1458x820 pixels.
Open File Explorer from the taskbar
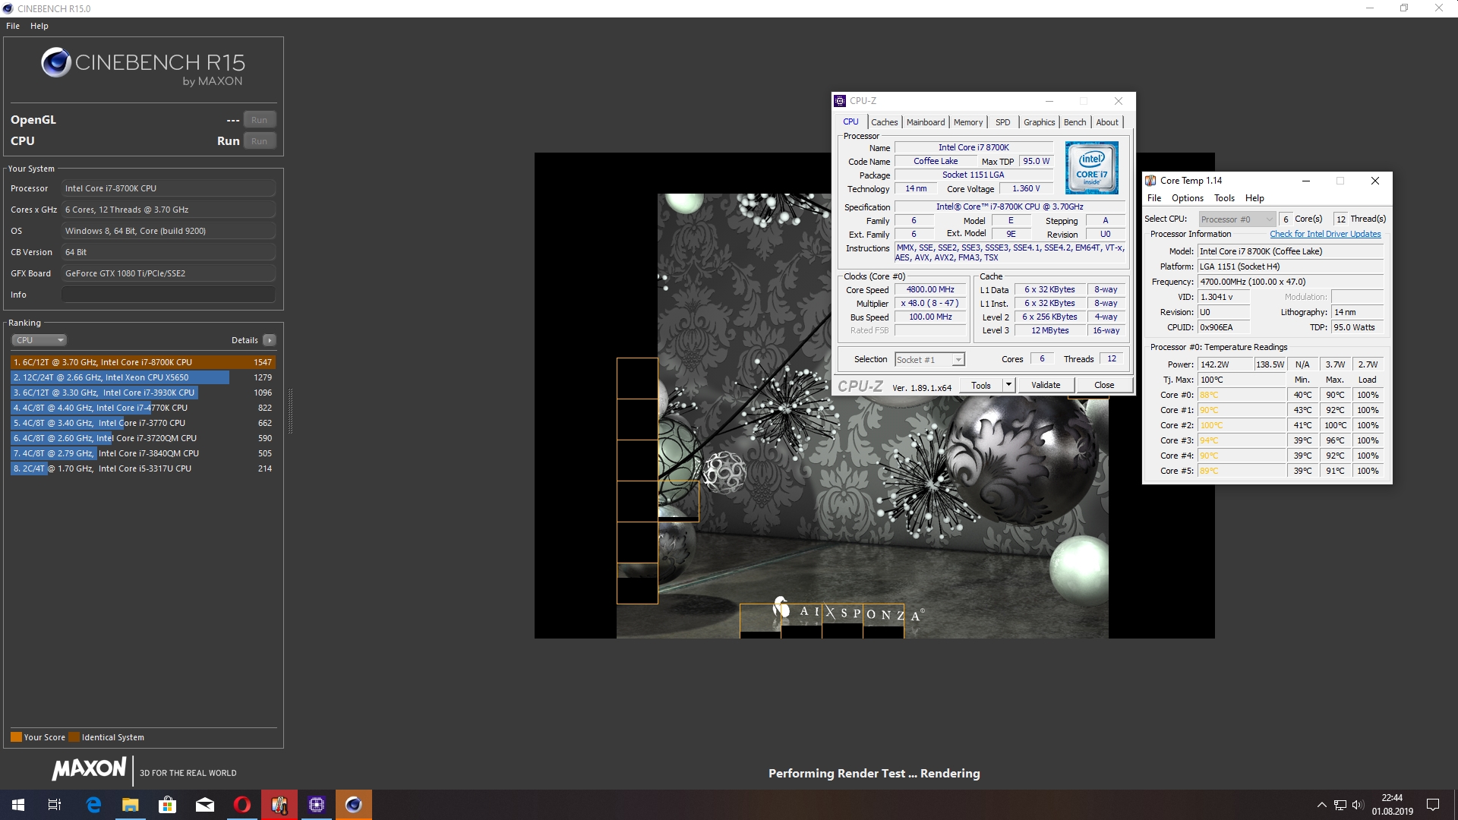pyautogui.click(x=131, y=805)
